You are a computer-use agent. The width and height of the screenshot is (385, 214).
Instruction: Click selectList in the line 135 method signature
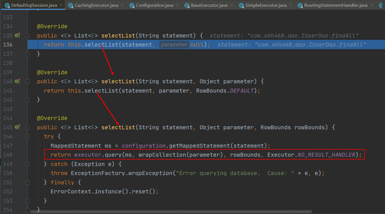(118, 36)
